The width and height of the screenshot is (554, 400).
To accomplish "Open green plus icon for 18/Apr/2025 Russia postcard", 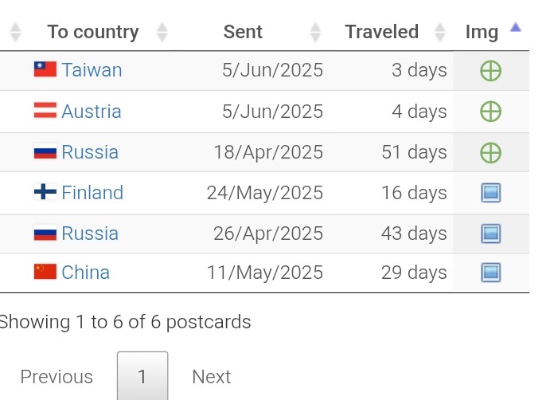I will click(490, 153).
